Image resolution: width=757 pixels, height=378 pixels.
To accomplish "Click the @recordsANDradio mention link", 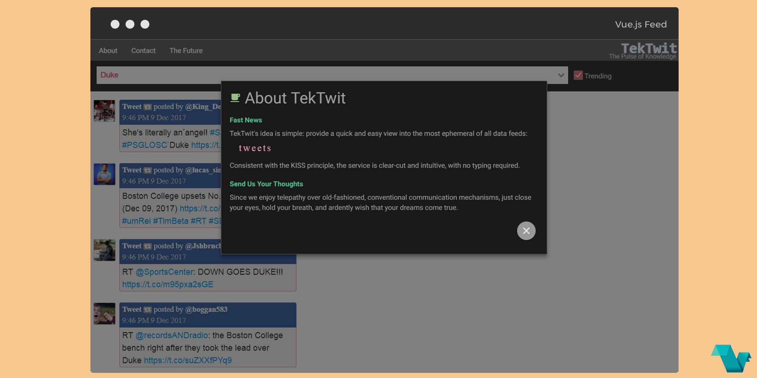I will [171, 335].
